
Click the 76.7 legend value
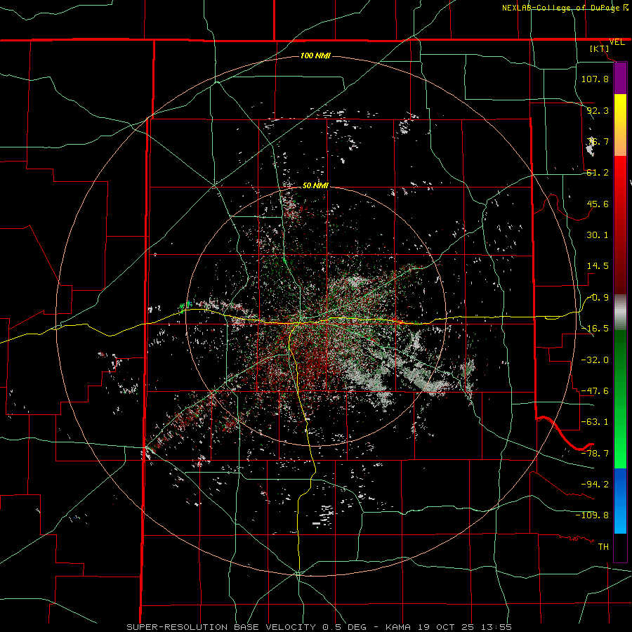coord(598,141)
